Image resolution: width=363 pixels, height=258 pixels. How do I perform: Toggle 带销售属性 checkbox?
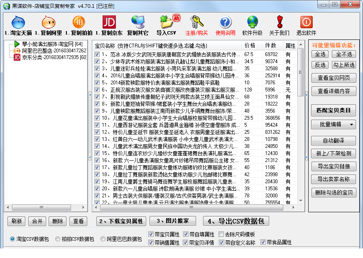(151, 242)
